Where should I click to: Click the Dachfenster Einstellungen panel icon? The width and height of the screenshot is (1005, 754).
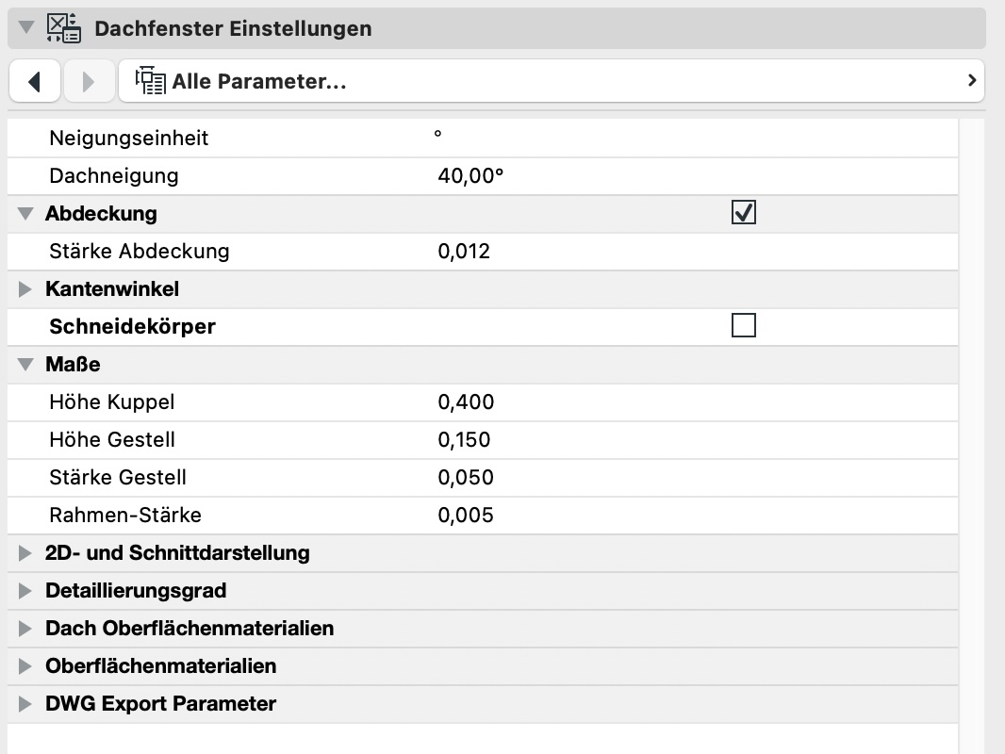click(62, 27)
